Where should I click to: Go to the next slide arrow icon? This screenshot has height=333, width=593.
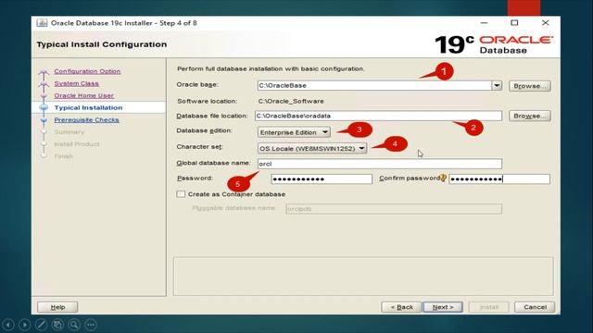coord(25,325)
